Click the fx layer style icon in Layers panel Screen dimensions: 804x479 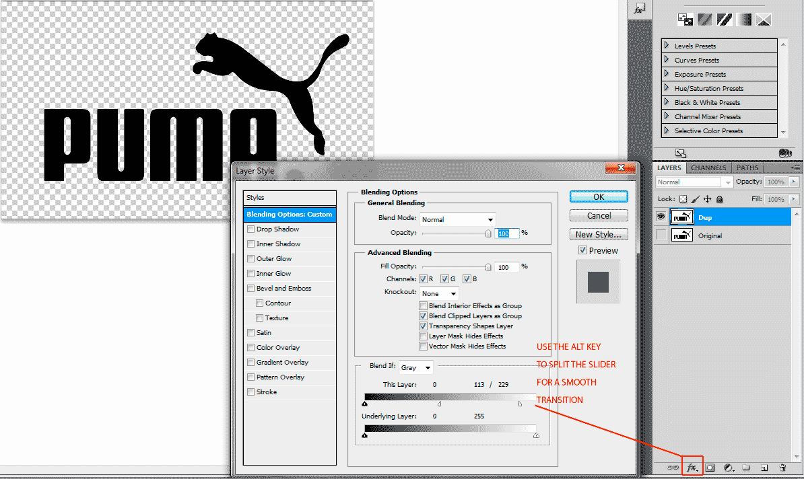pyautogui.click(x=692, y=467)
